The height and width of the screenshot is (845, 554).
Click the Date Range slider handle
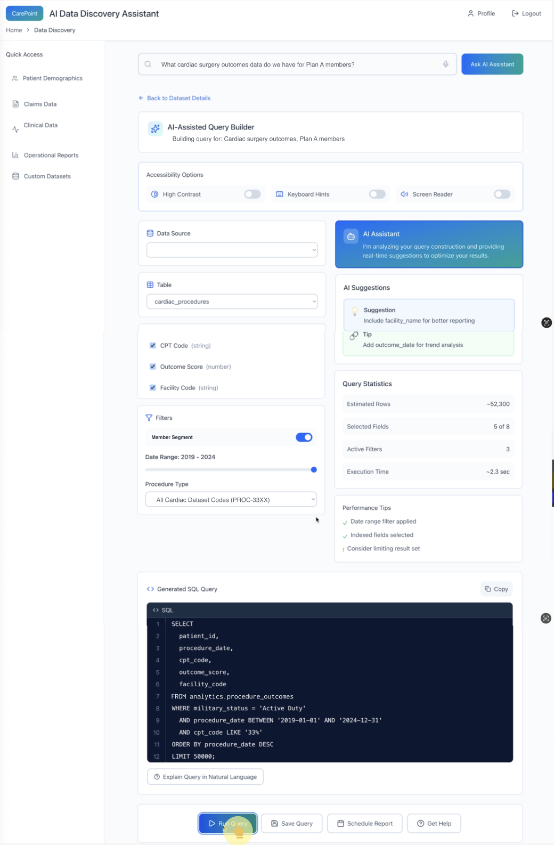[x=314, y=469]
